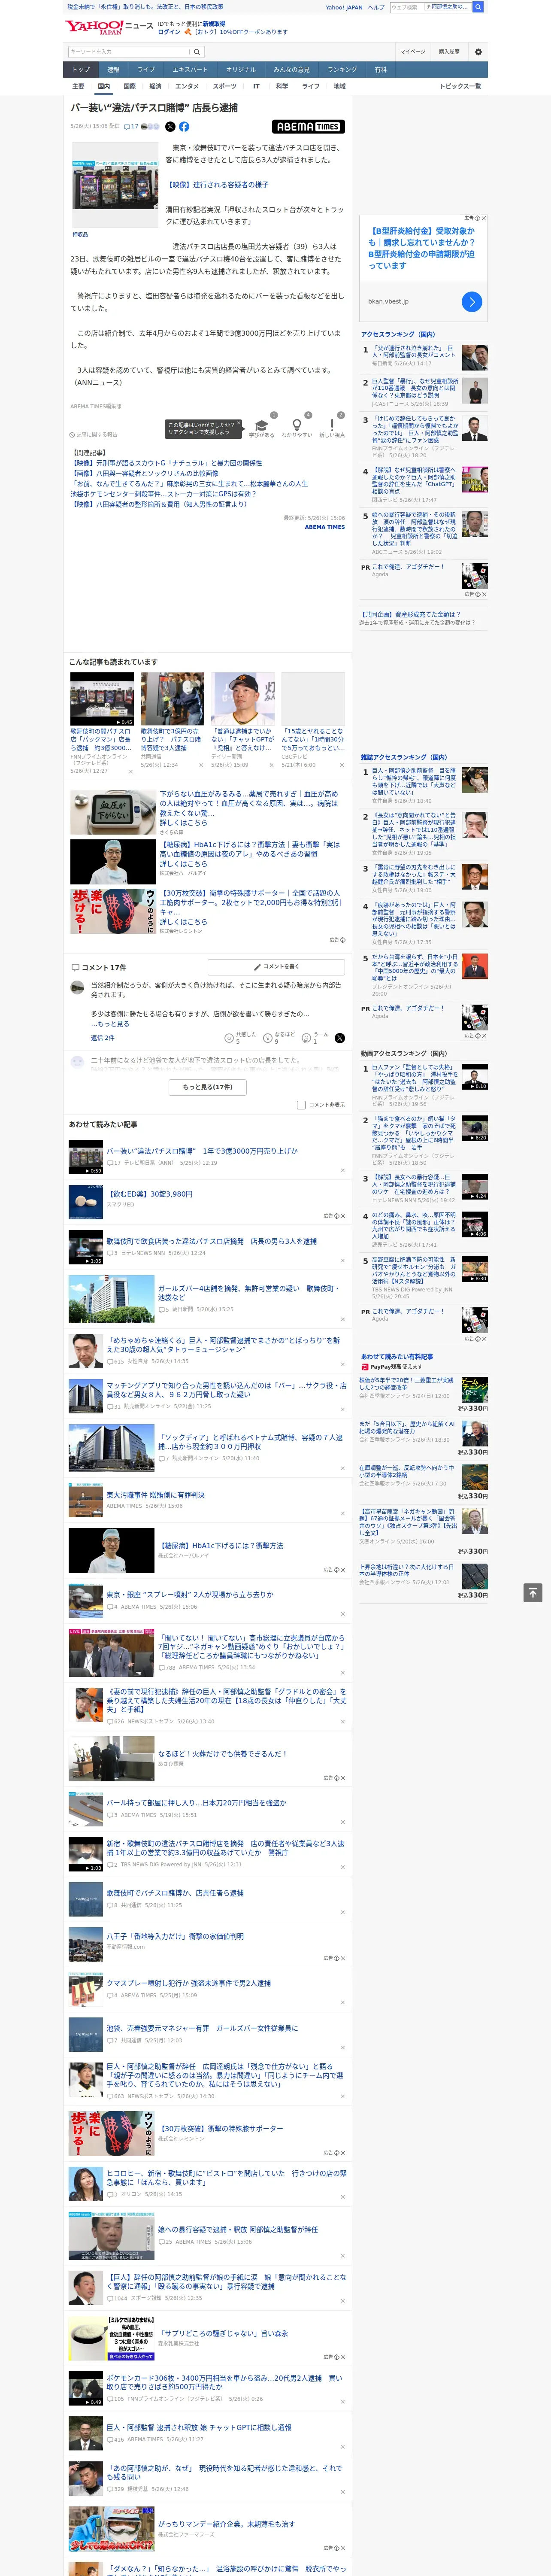Open related link 池袋ポケモンセンター刺殺事件
551x2576 pixels.
tap(163, 494)
